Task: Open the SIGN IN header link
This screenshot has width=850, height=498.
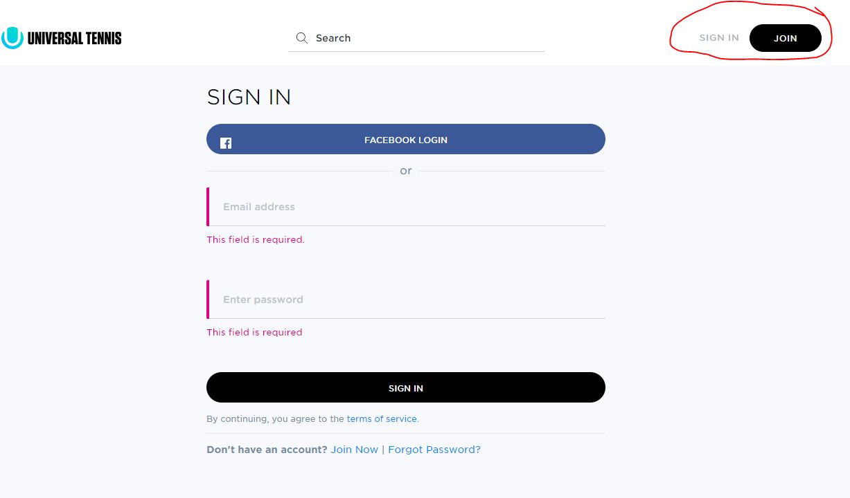Action: 718,38
